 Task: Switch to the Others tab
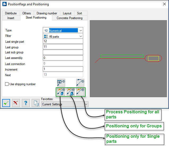(x=27, y=13)
